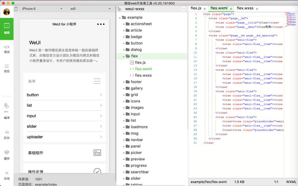Click the 编译 (compile) sidebar icon
Image resolution: width=298 pixels, height=186 pixels.
7,111
